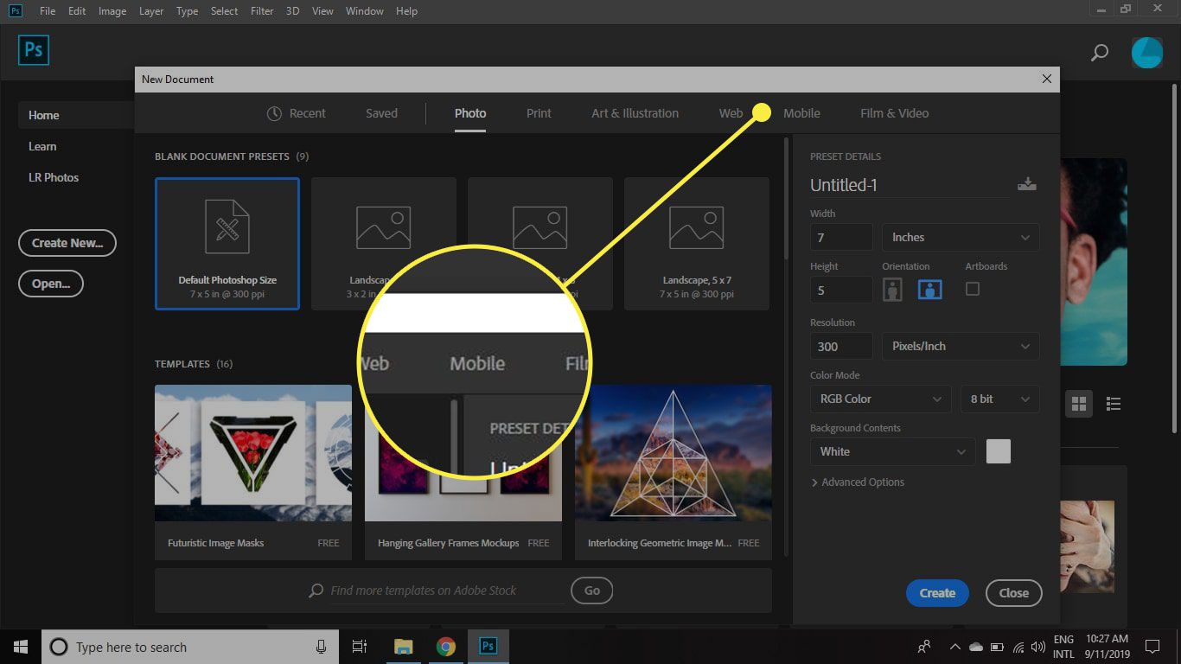Image resolution: width=1181 pixels, height=664 pixels.
Task: Click the network Wi-Fi tray icon
Action: coord(1018,647)
